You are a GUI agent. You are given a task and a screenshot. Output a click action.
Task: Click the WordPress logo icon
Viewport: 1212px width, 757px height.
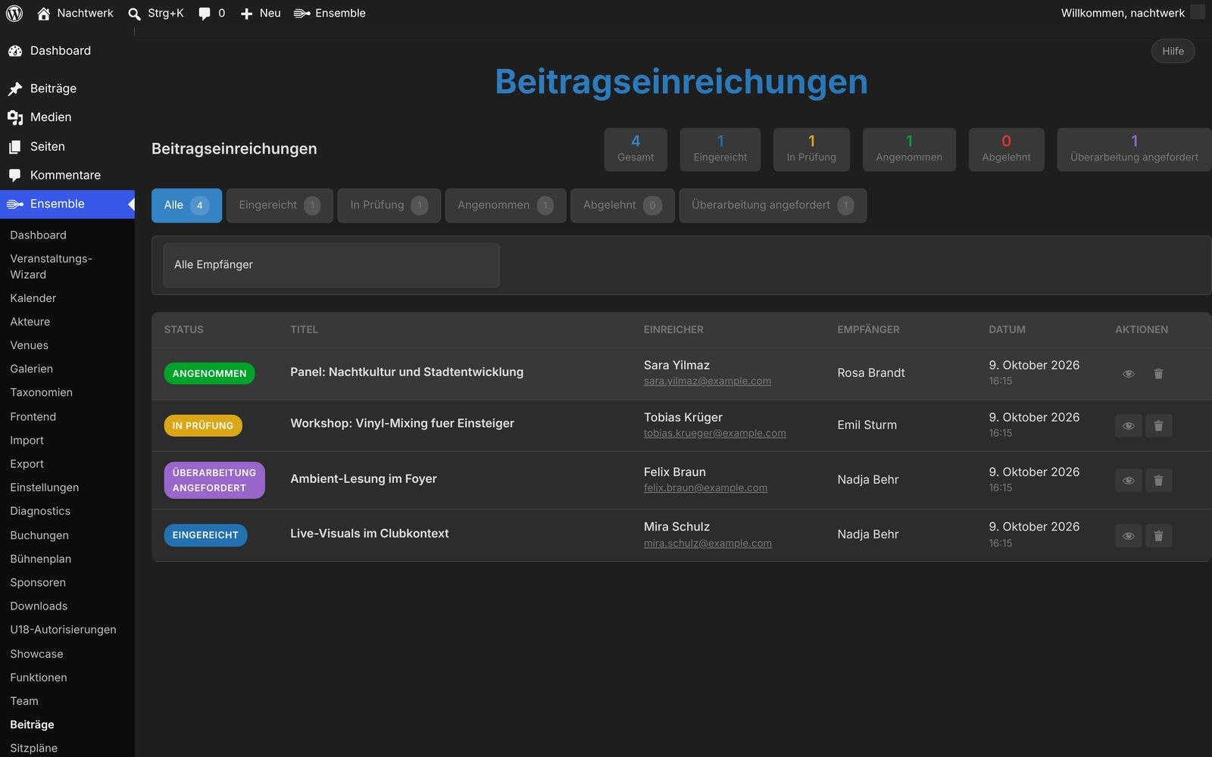(14, 13)
